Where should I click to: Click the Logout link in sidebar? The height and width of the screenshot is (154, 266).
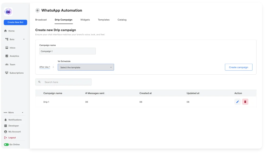tap(12, 138)
